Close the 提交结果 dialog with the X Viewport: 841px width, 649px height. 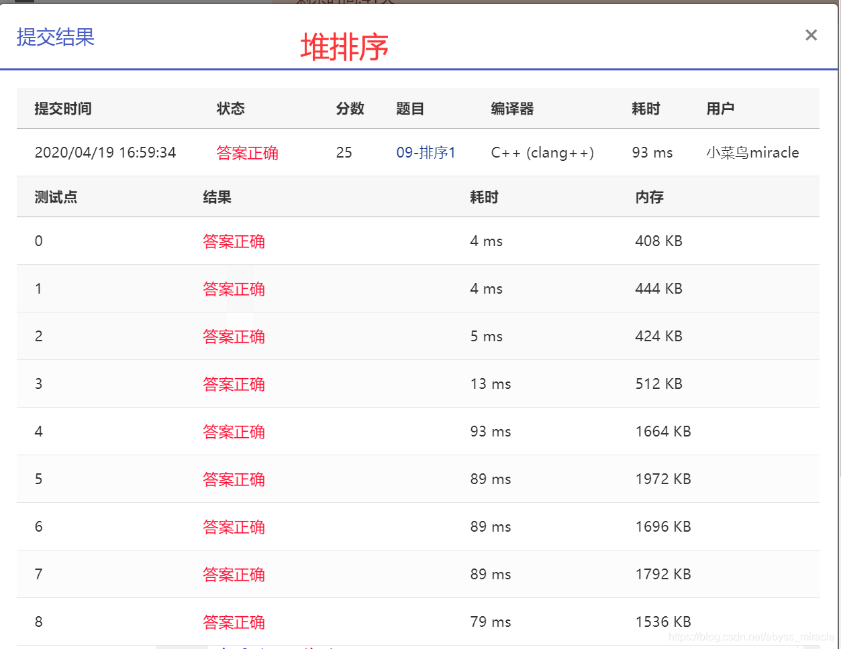pos(811,36)
